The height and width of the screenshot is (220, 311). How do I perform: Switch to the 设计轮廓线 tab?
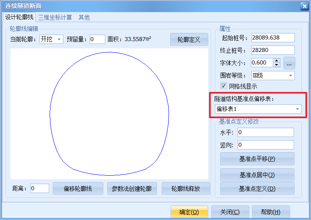(19, 17)
